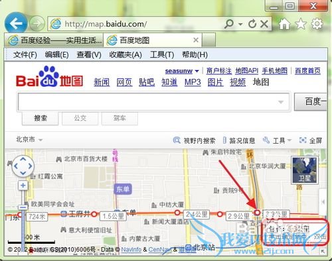Screen dimensions: 332x261
Task: Click the 百度一下 search button
Action: [311, 102]
